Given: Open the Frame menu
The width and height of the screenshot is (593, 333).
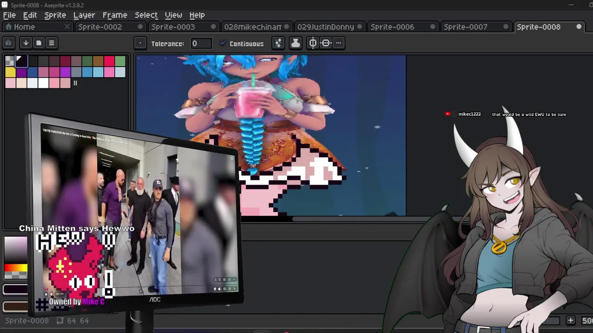Looking at the screenshot, I should coord(115,15).
